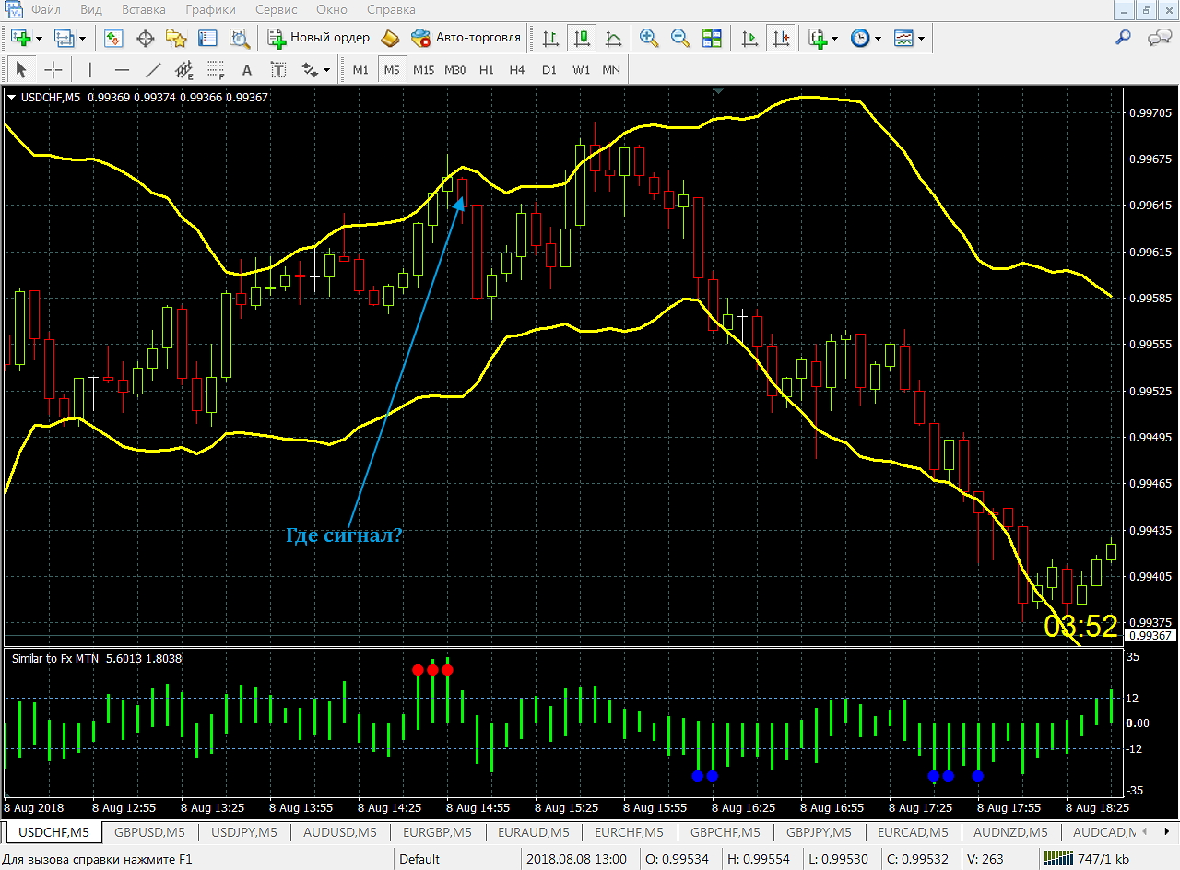Switch to candlestick chart mode

582,38
